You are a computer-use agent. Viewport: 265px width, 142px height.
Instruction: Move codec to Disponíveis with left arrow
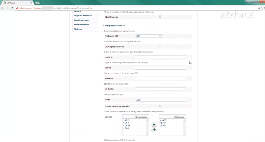tap(154, 129)
